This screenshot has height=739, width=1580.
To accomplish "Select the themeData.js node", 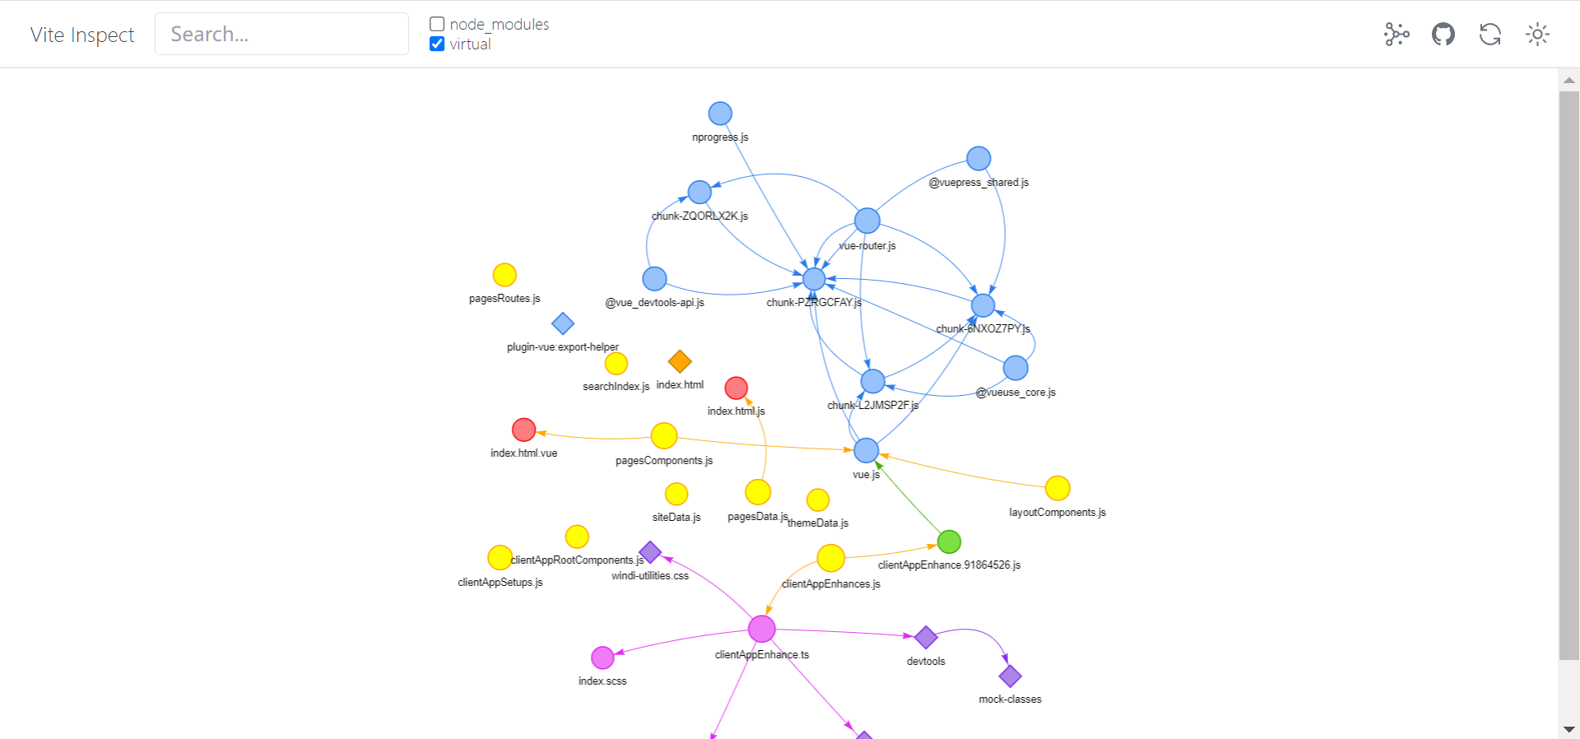I will pyautogui.click(x=818, y=500).
